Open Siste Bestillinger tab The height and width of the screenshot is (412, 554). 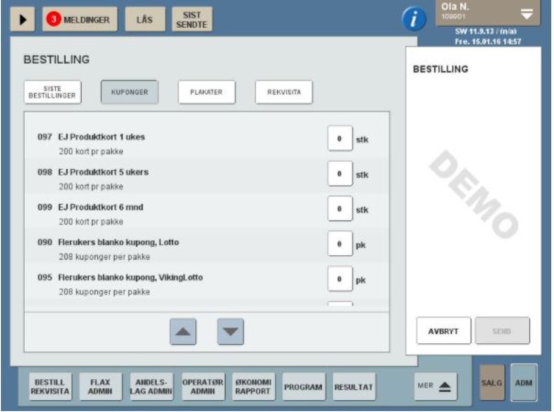[x=53, y=92]
